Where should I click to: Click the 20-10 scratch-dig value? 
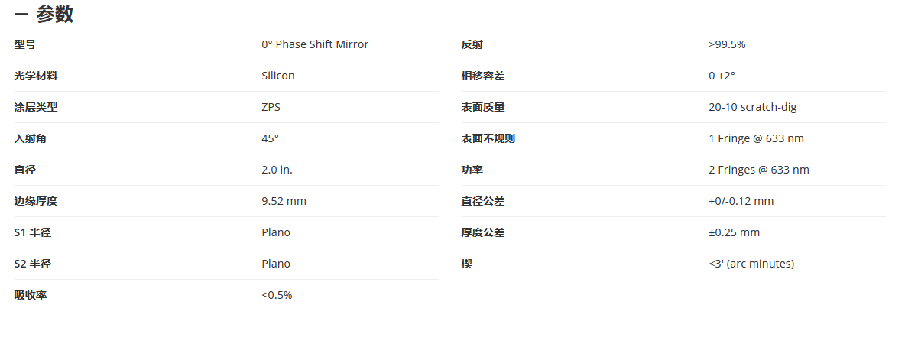coord(752,107)
